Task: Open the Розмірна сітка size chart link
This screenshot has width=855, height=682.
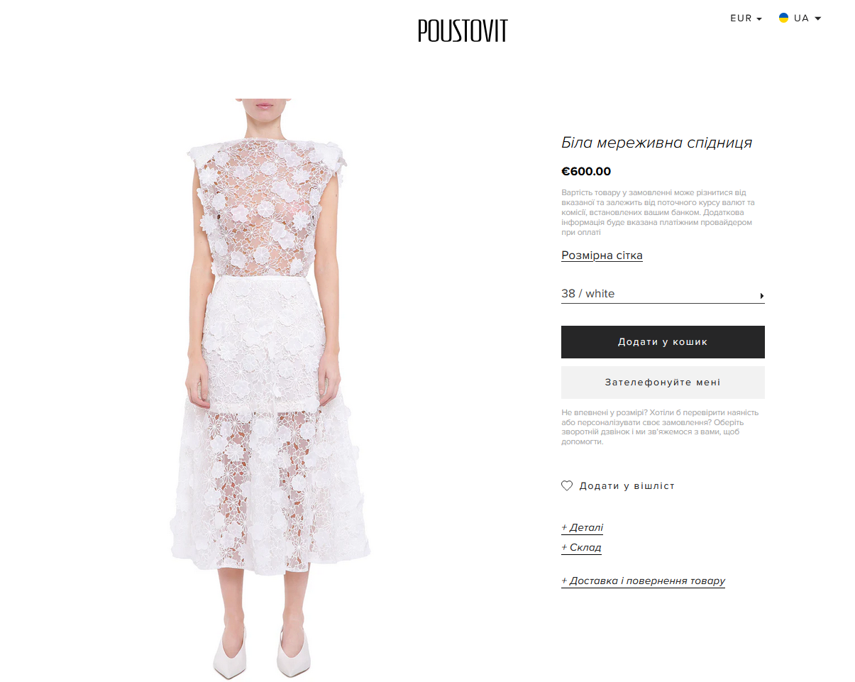Action: pos(602,255)
